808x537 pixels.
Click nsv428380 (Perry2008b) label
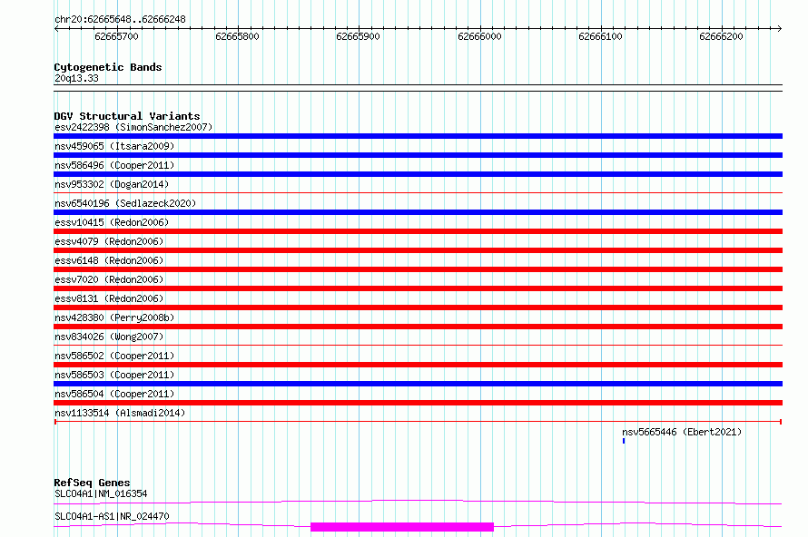[x=114, y=317]
